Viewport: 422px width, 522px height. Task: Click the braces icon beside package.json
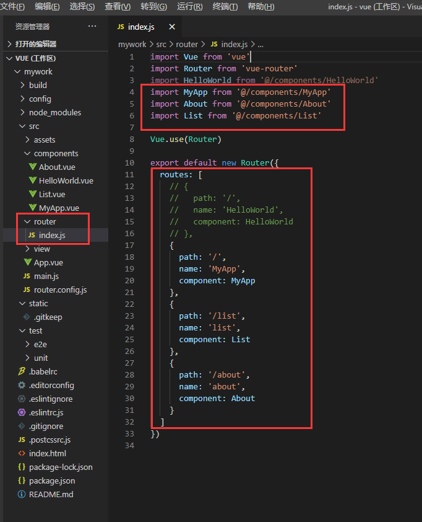point(22,480)
